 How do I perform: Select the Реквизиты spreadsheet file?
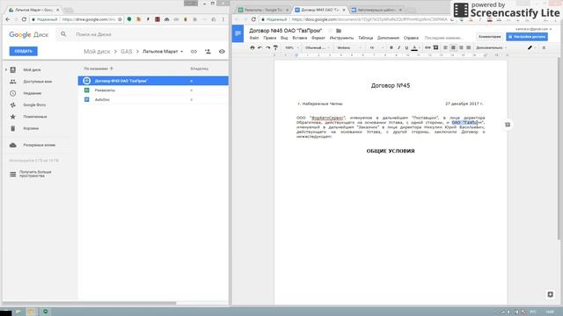153,90
